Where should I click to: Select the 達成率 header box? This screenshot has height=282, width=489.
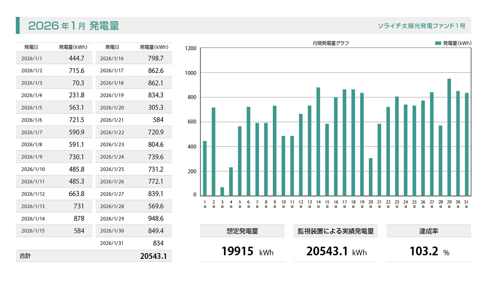coord(429,231)
